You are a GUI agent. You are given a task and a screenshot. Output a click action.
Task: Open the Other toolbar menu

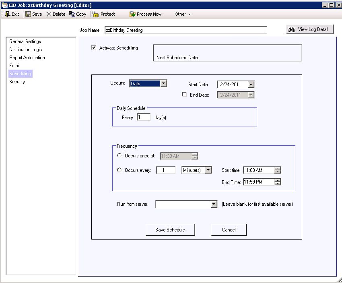pyautogui.click(x=182, y=14)
